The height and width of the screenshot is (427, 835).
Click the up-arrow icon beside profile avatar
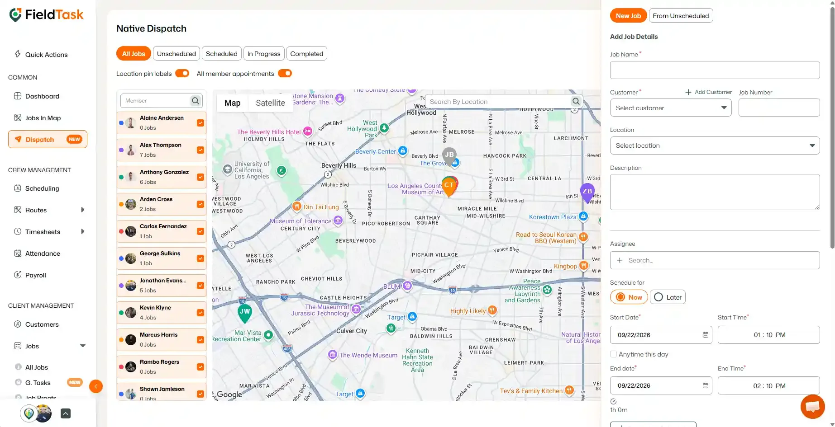tap(66, 413)
